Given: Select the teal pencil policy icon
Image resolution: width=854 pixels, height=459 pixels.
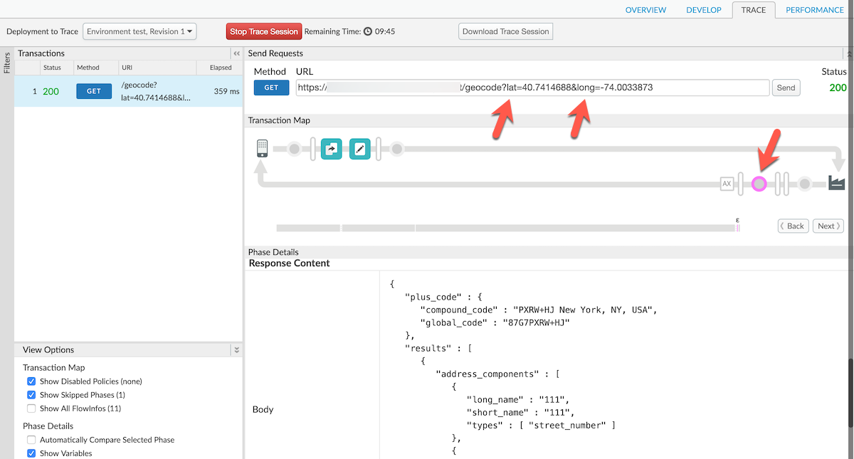Looking at the screenshot, I should pos(360,149).
